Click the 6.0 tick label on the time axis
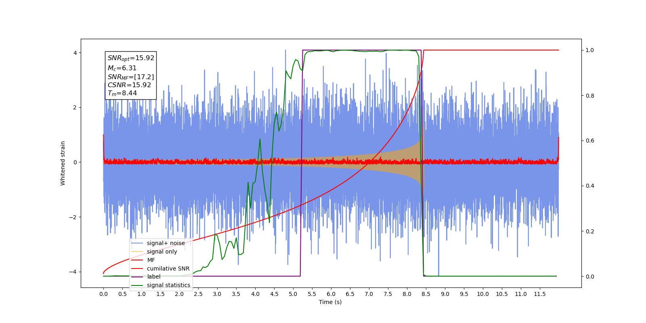Image resolution: width=646 pixels, height=323 pixels. point(331,294)
